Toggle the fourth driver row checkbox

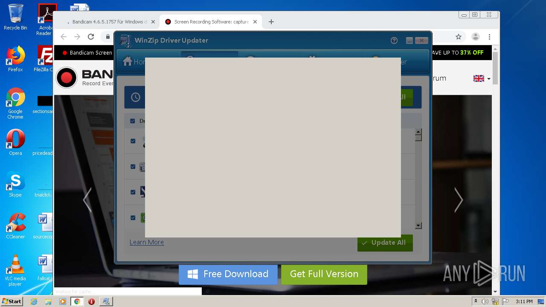click(x=133, y=218)
